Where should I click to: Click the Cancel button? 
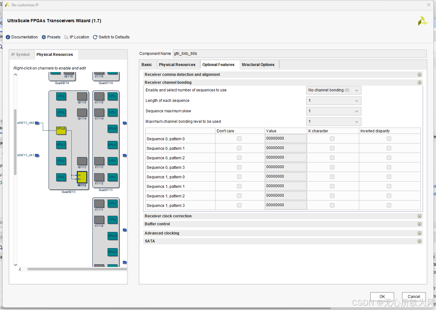[x=414, y=297]
